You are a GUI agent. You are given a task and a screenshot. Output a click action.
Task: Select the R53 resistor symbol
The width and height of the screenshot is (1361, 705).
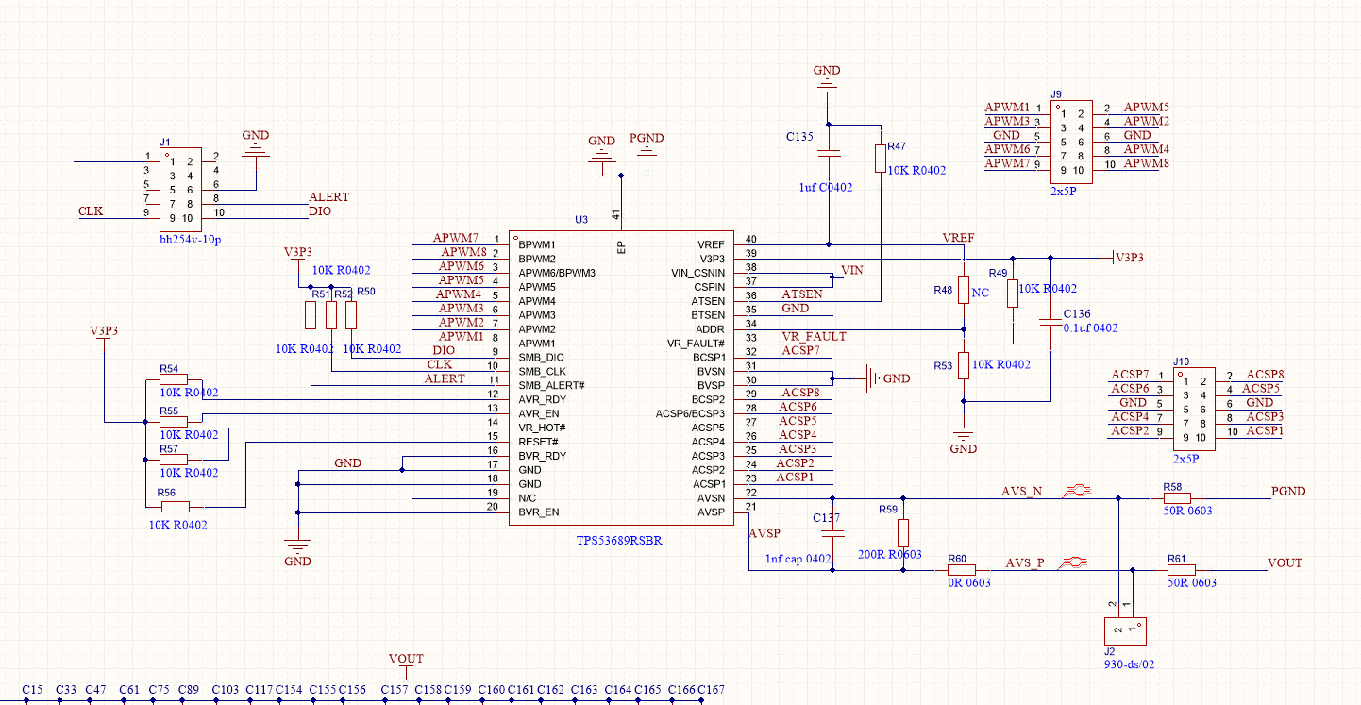964,365
